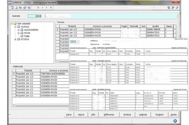Click the folder icon in the toolbar

pyautogui.click(x=20, y=8)
